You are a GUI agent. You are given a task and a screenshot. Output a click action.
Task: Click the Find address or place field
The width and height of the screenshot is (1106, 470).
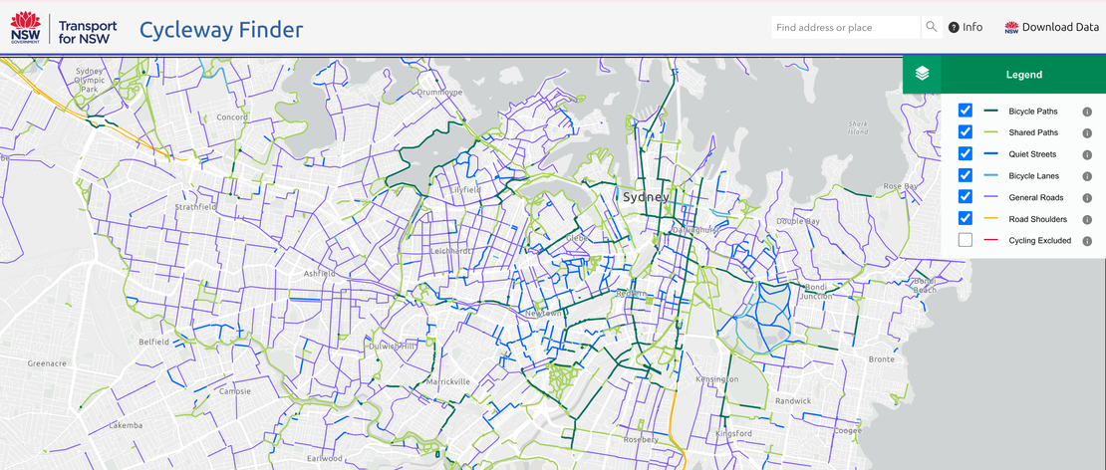click(846, 28)
